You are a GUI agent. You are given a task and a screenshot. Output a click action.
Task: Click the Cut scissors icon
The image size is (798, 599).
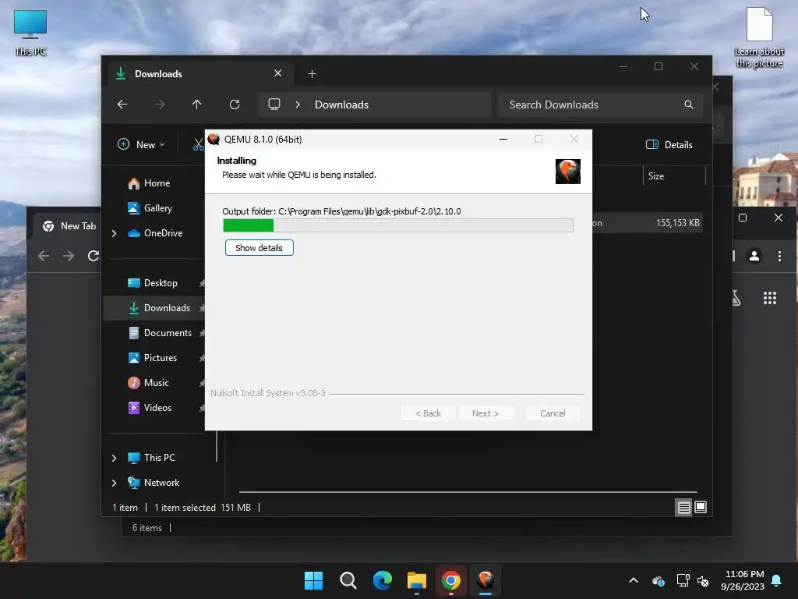click(x=198, y=144)
